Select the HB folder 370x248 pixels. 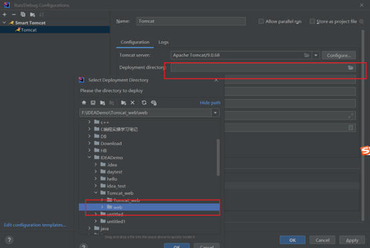(x=104, y=151)
